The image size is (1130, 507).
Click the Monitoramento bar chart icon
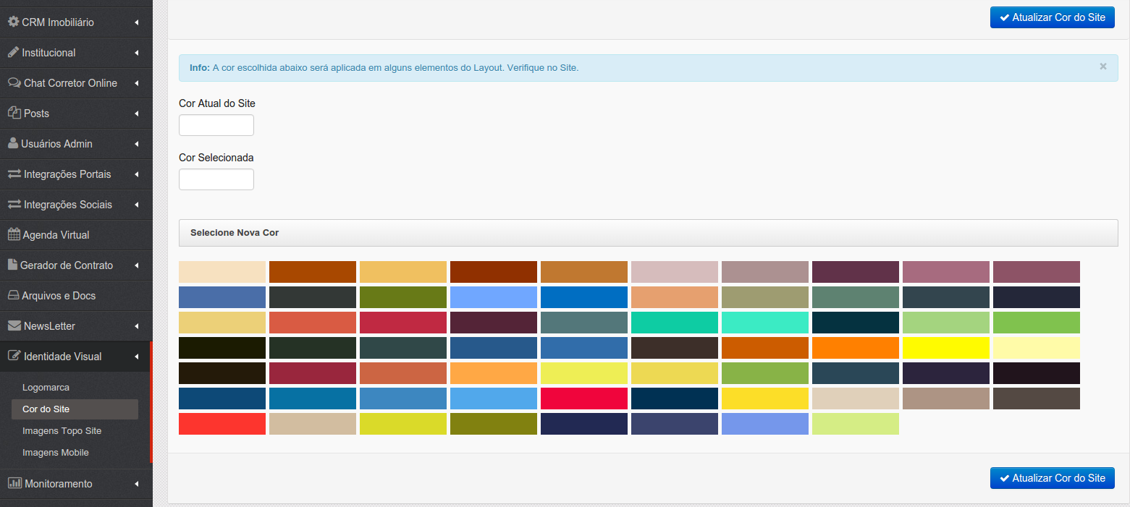[x=14, y=483]
